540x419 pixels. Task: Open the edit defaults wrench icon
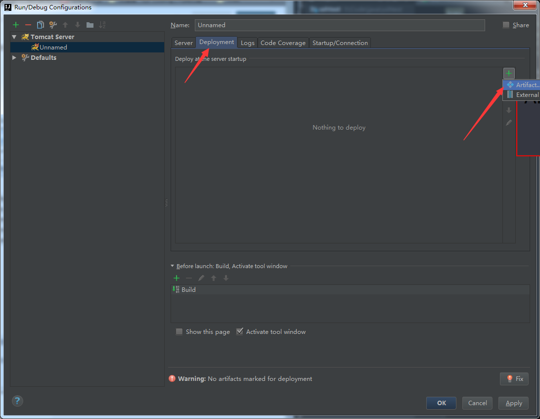pos(53,25)
